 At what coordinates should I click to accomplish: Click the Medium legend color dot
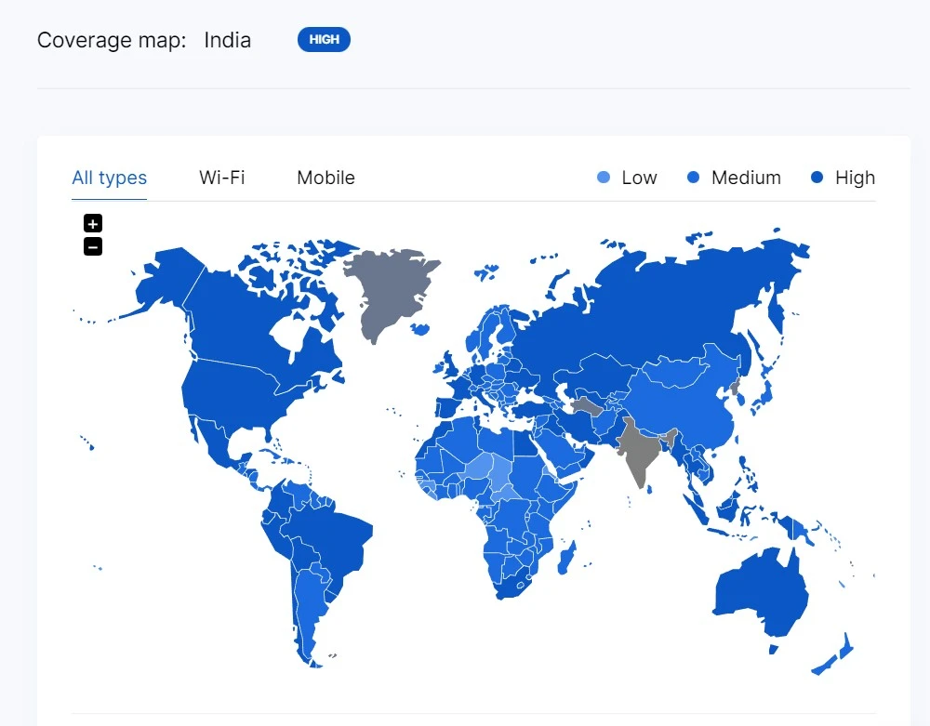tap(693, 178)
